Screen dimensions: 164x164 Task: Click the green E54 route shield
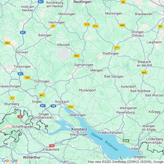coord(126,141)
